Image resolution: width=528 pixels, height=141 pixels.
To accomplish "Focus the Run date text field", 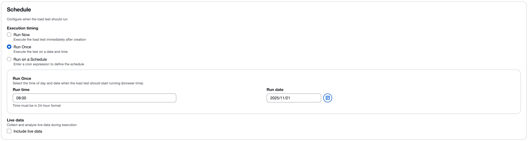I will point(293,98).
